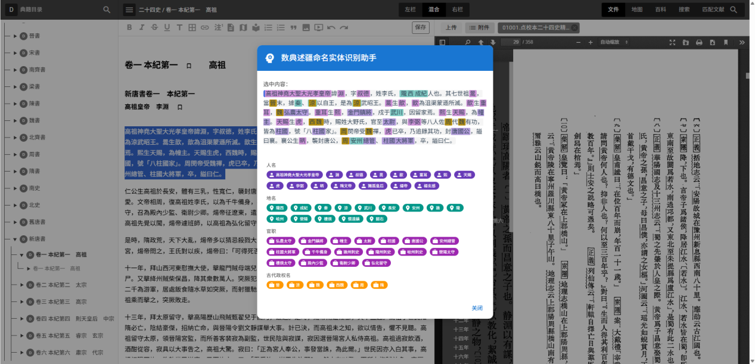Apply underline formatting in the editor toolbar
This screenshot has height=364, width=755.
166,27
